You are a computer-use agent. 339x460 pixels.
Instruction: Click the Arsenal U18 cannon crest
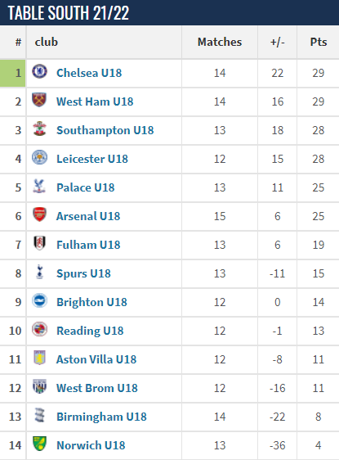(x=39, y=214)
